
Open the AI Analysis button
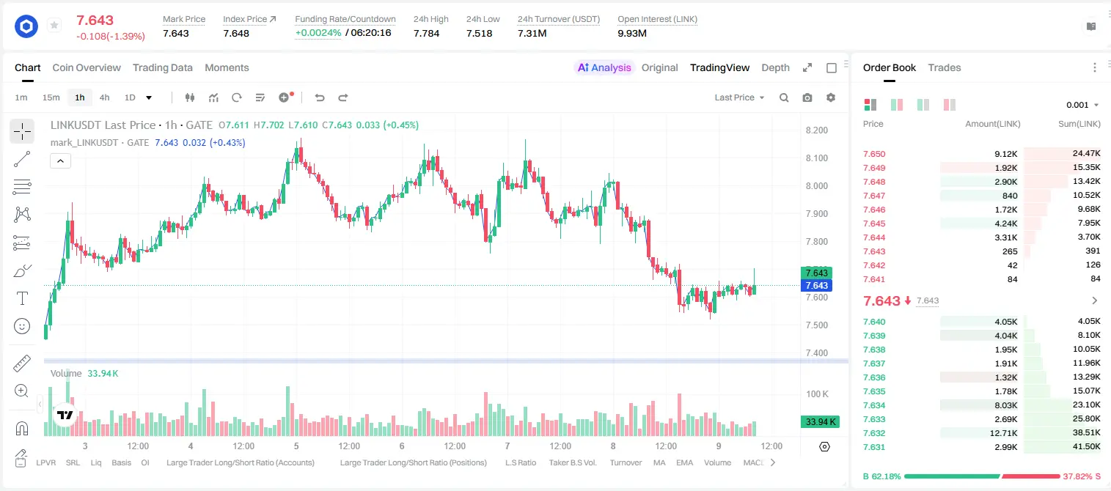point(604,67)
